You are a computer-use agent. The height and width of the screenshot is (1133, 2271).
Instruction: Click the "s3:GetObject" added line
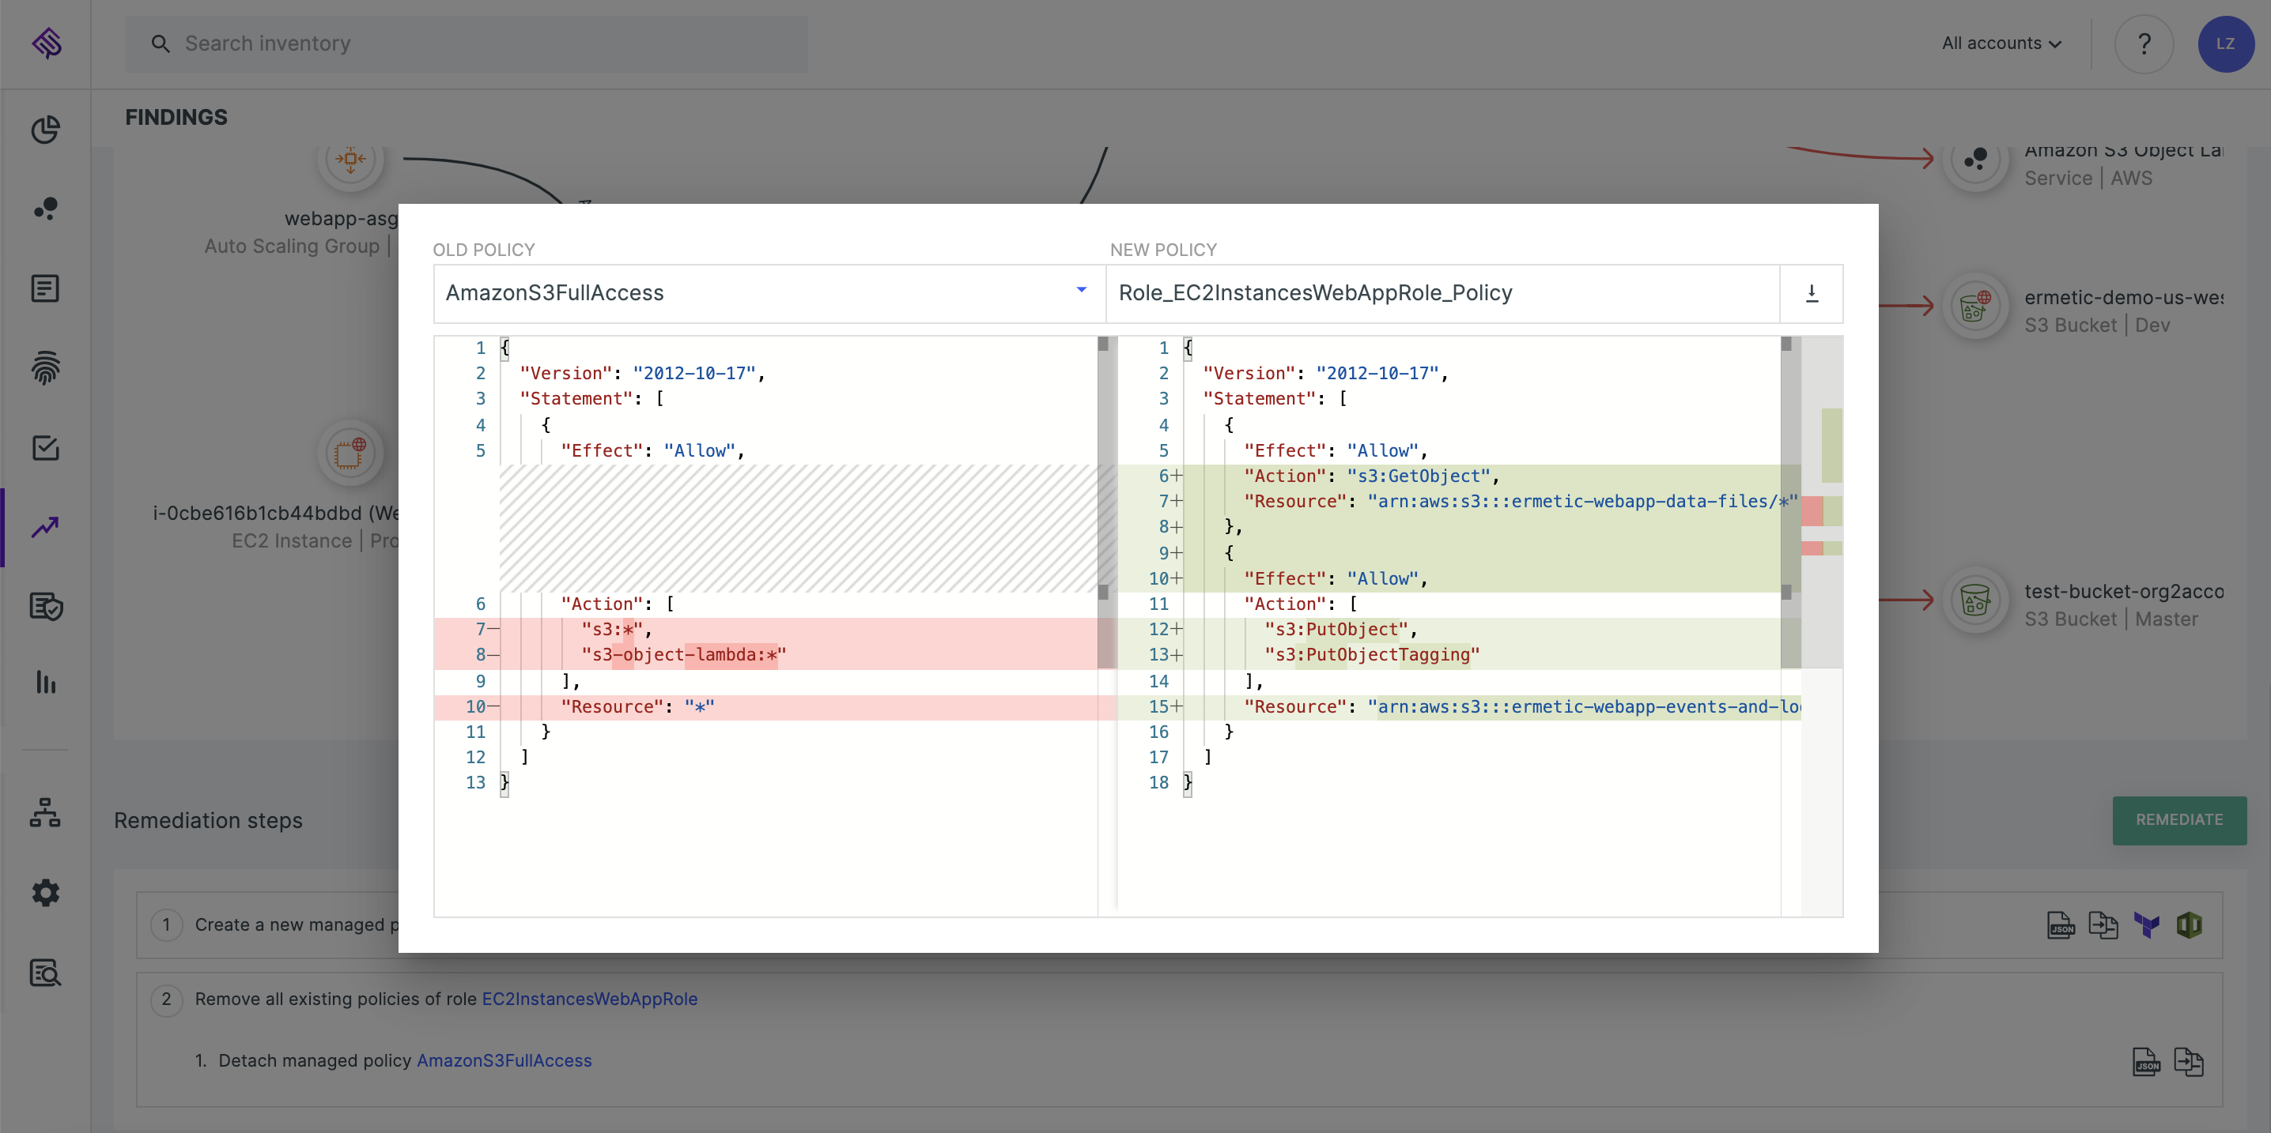1459,476
